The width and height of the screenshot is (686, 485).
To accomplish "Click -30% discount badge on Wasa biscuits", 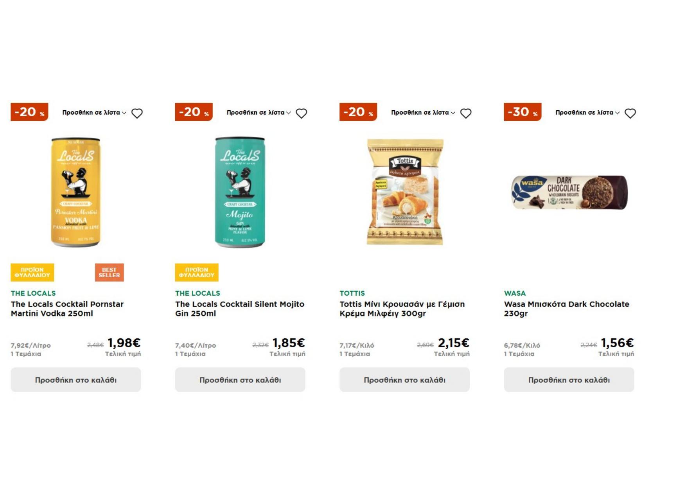I will tap(523, 112).
